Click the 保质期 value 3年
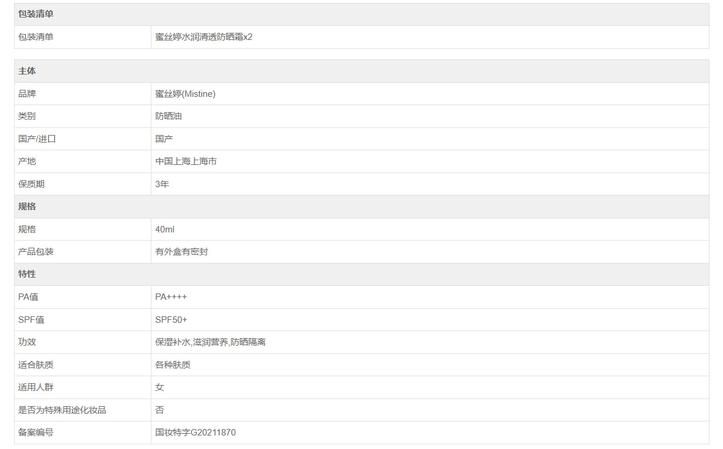Screen dimensions: 723x449 point(162,184)
